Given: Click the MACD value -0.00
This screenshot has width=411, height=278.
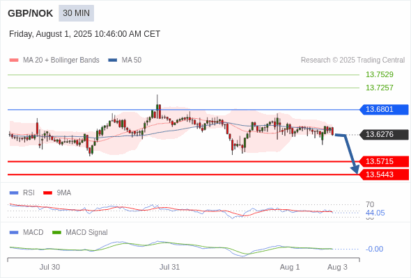Looking at the screenshot, I should pos(374,249).
